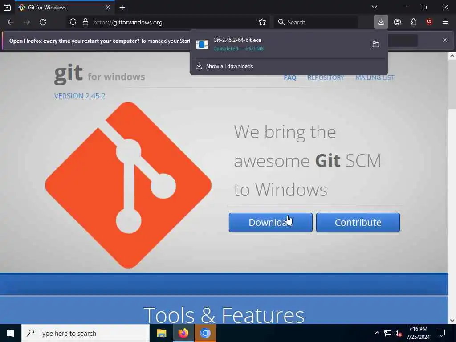Screen dimensions: 456x342
Task: Click the scrollbar down arrow
Action: point(452,321)
